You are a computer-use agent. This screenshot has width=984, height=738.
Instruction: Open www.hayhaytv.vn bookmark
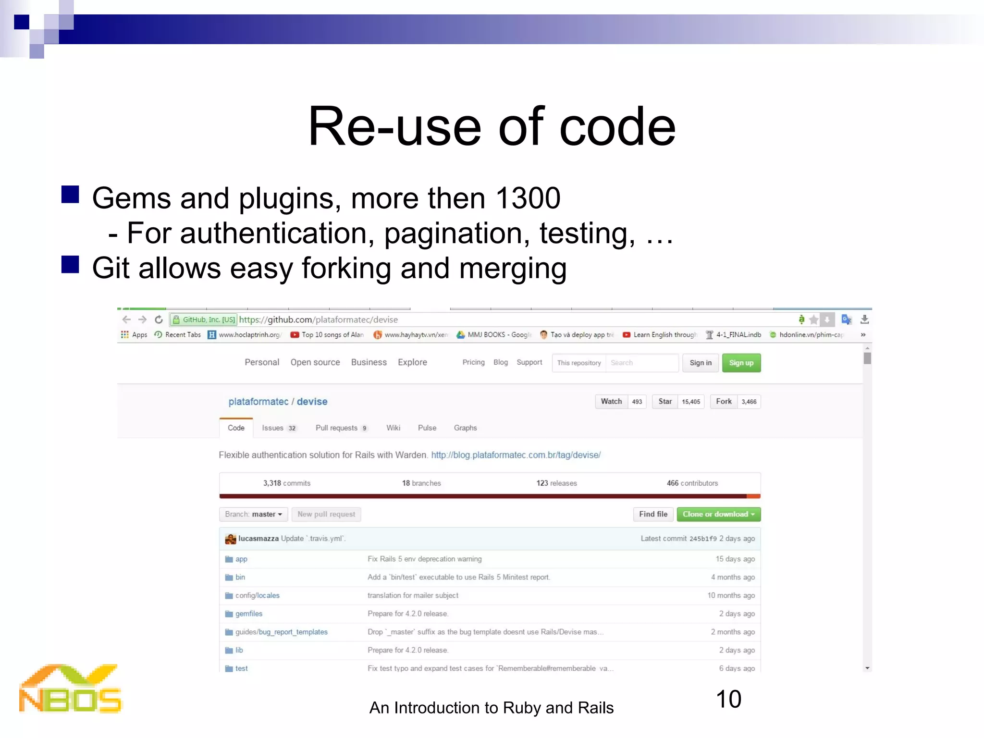click(411, 335)
